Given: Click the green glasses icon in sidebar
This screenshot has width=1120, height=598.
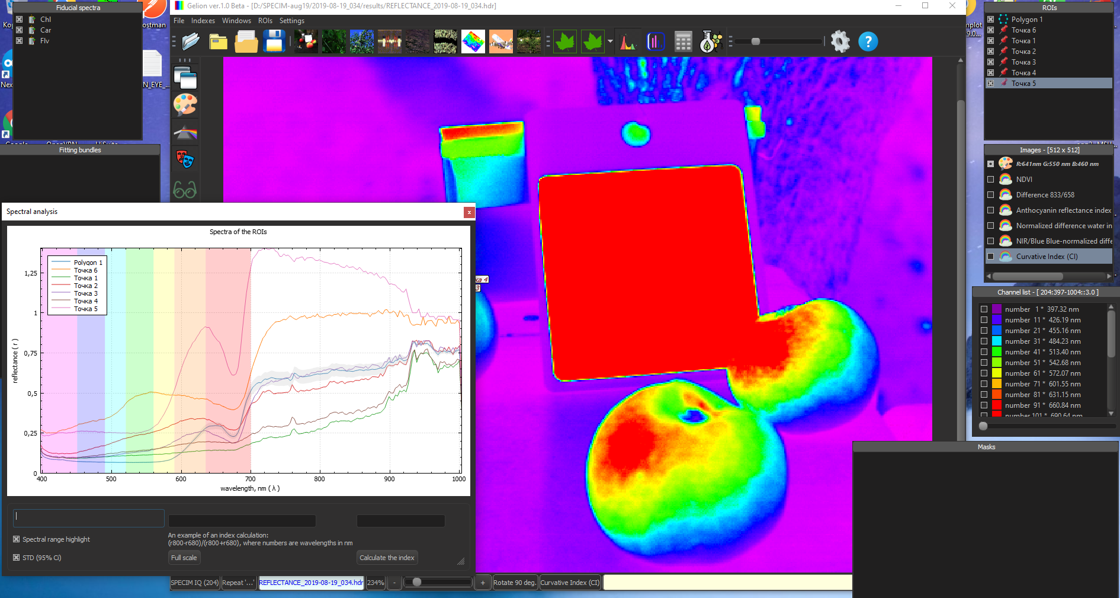Looking at the screenshot, I should coord(185,190).
